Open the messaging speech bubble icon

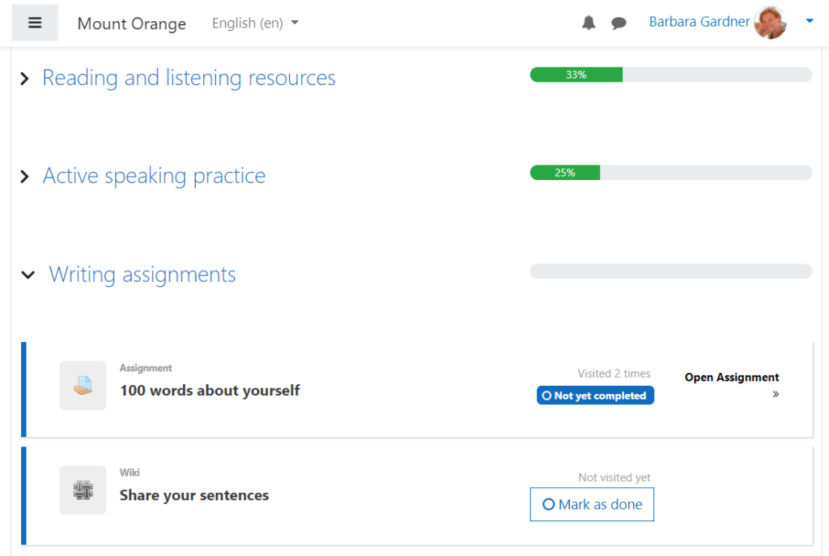[x=619, y=24]
